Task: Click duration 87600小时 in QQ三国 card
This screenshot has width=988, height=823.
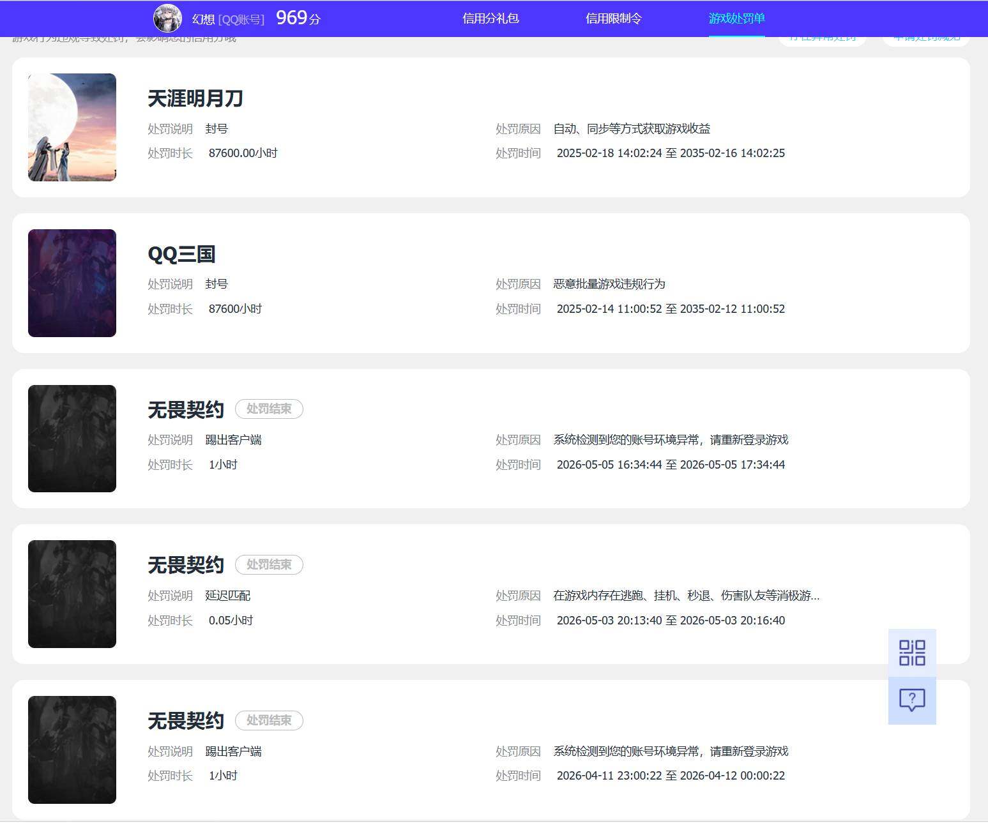Action: tap(235, 309)
